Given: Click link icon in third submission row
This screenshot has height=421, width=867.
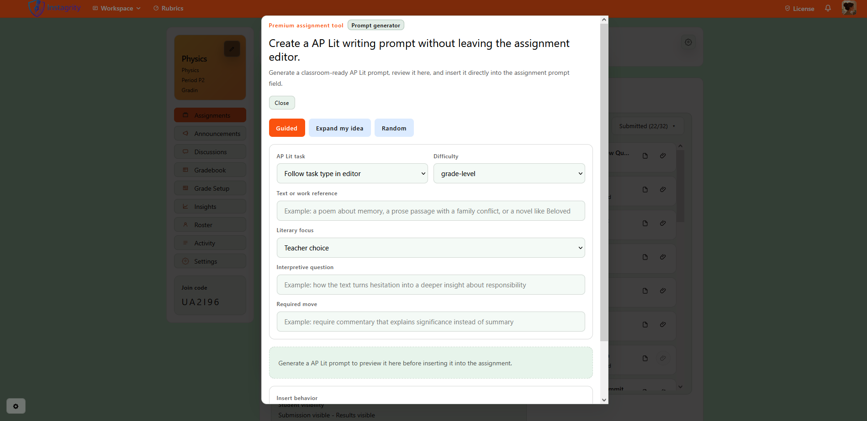Looking at the screenshot, I should point(663,223).
